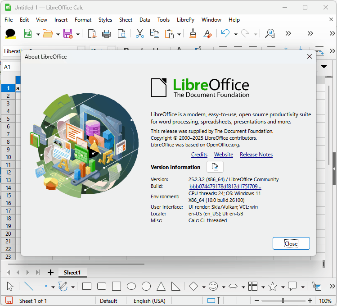Image resolution: width=337 pixels, height=306 pixels.
Task: Export directly as PDF
Action: click(x=92, y=34)
